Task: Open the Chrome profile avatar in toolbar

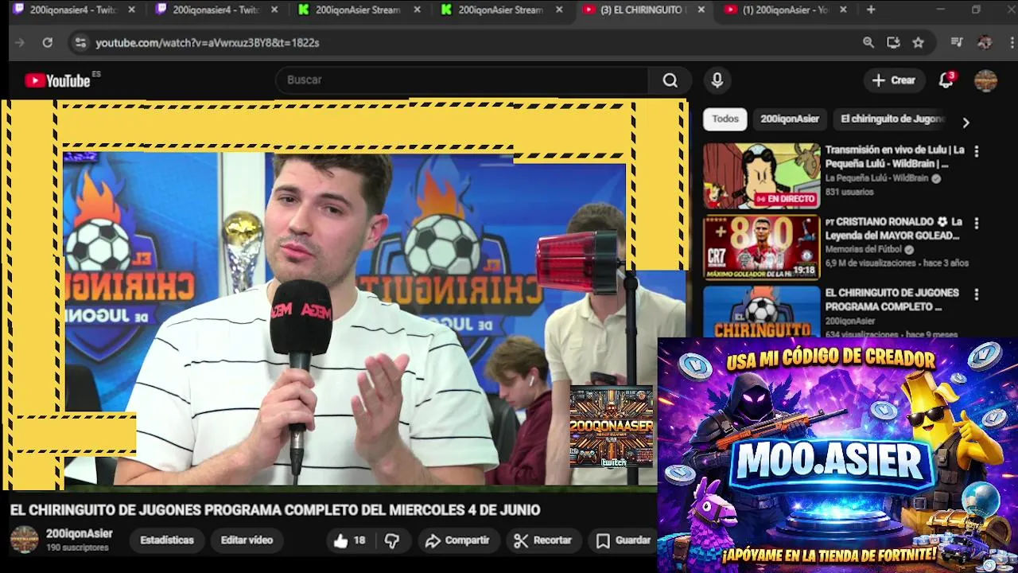Action: [985, 43]
